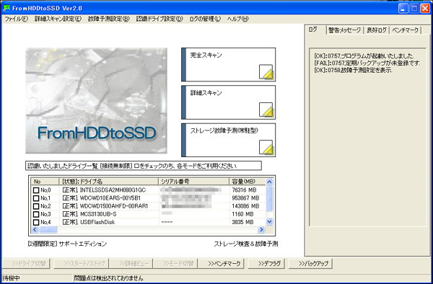Click the シリアル番号 column header
This screenshot has height=284, width=433.
pyautogui.click(x=194, y=182)
